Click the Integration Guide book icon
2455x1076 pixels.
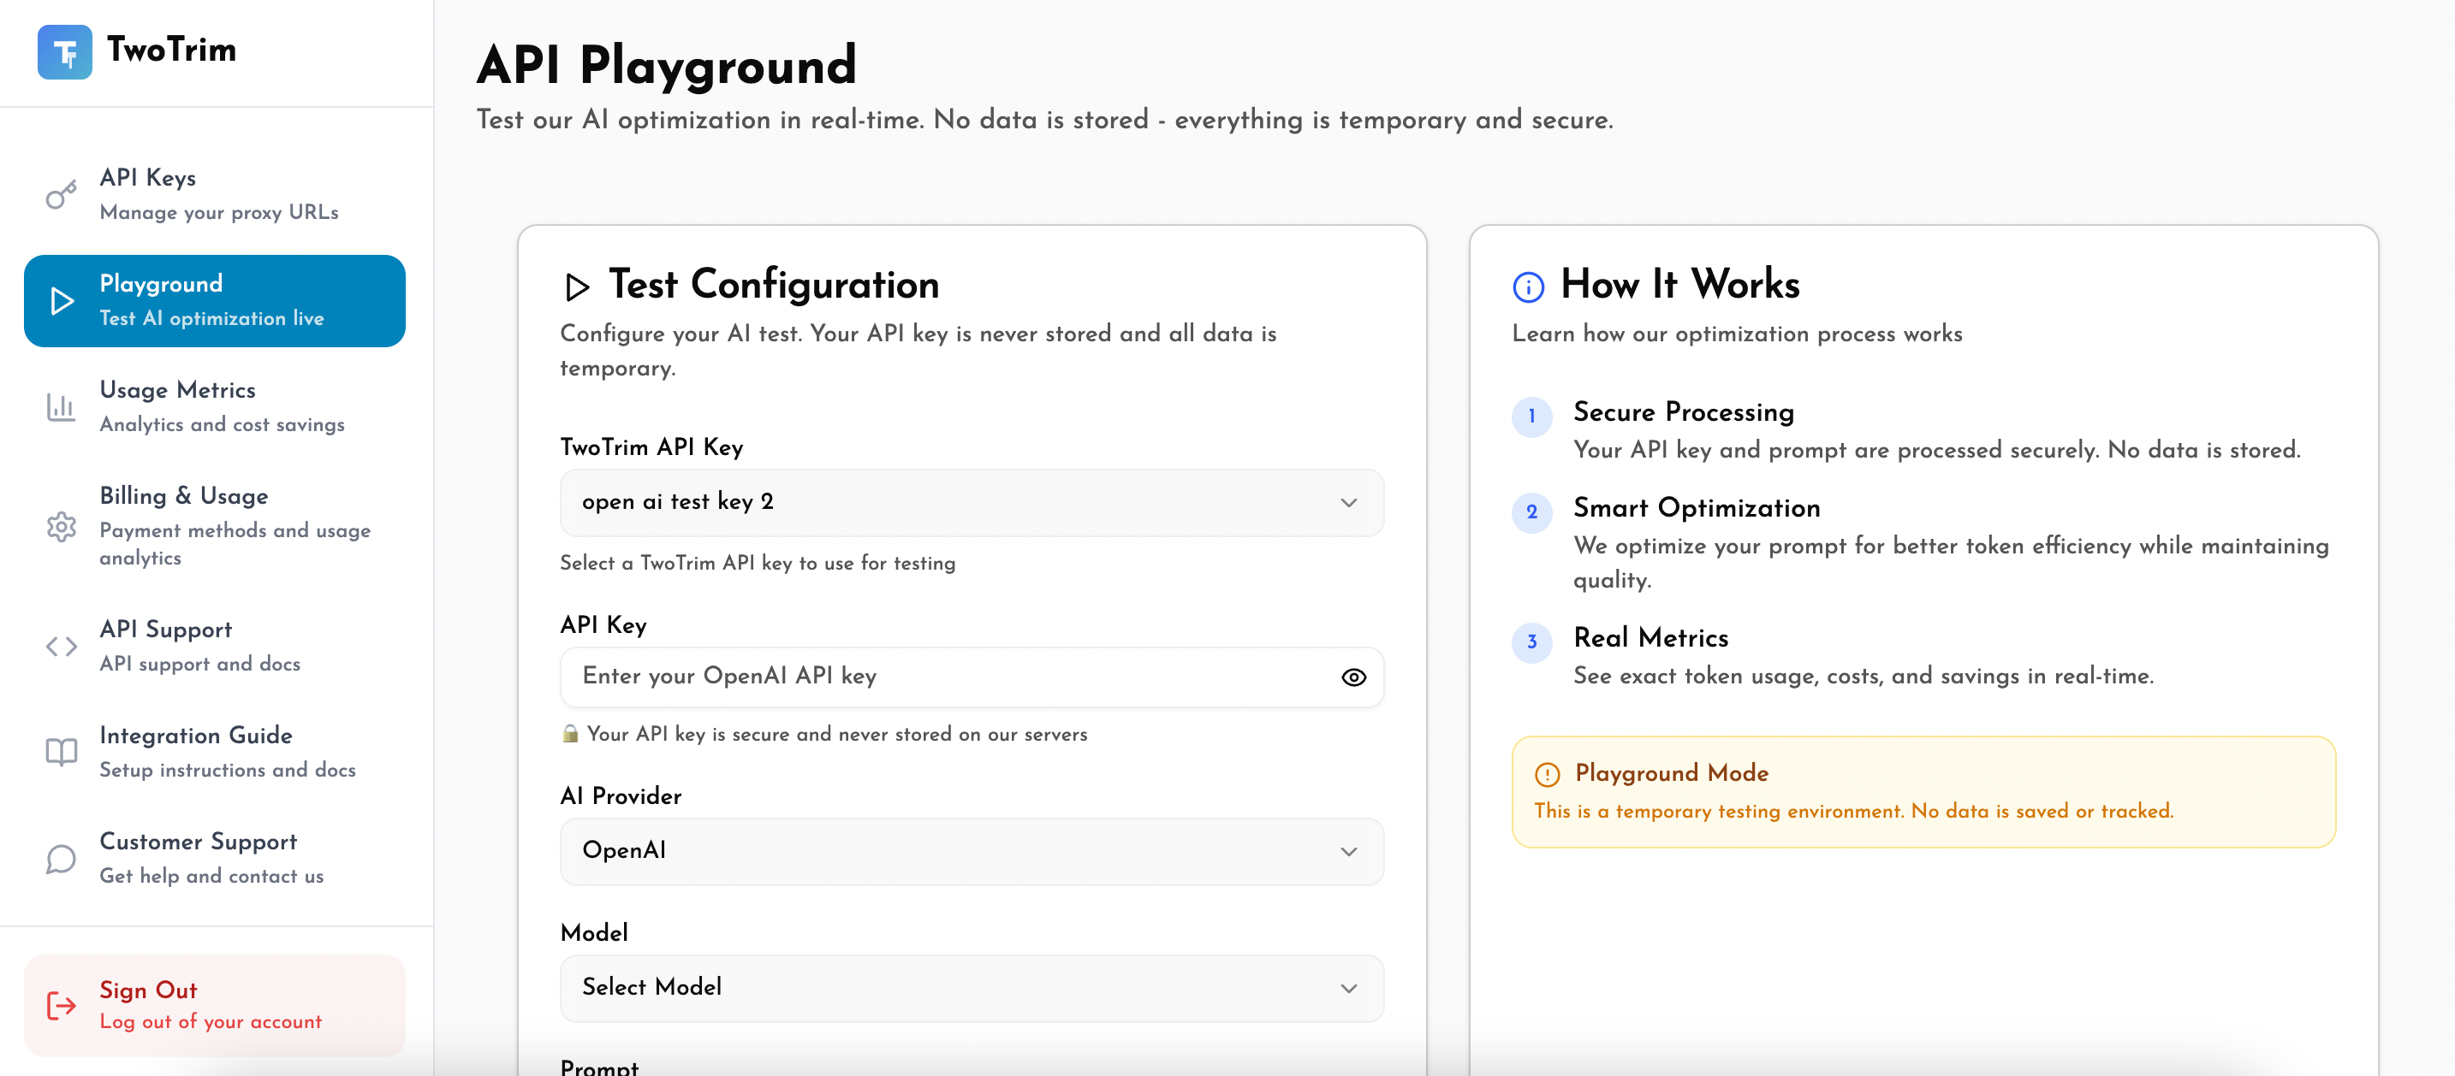61,752
